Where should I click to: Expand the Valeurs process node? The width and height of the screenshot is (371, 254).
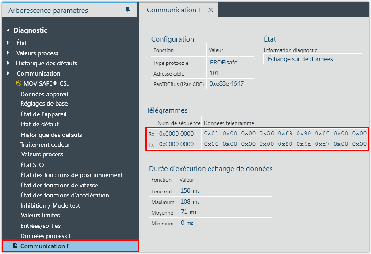[8, 53]
